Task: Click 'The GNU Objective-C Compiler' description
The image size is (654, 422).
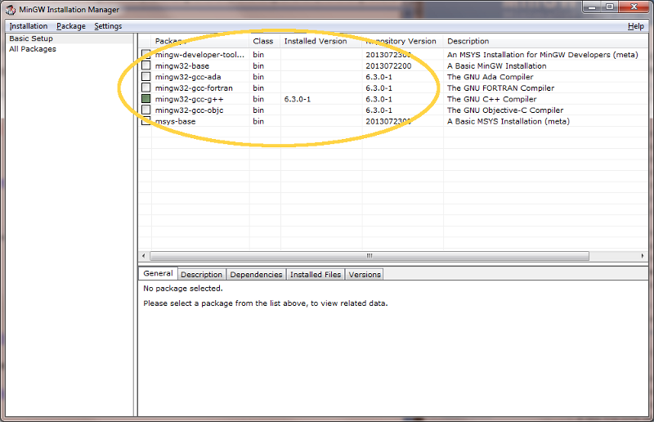Action: (505, 110)
